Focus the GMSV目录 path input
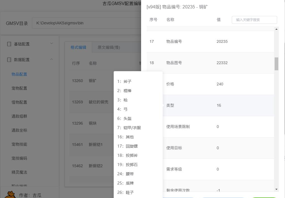 [x=87, y=23]
